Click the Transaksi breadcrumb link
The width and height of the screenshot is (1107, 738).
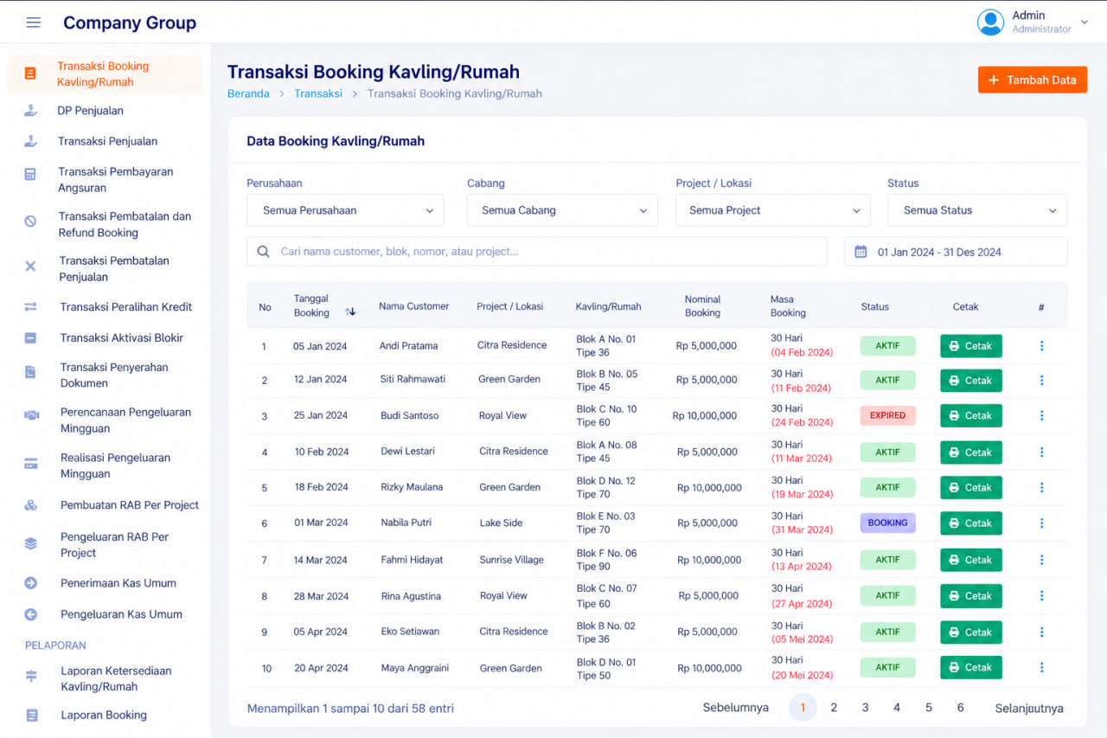pos(318,93)
